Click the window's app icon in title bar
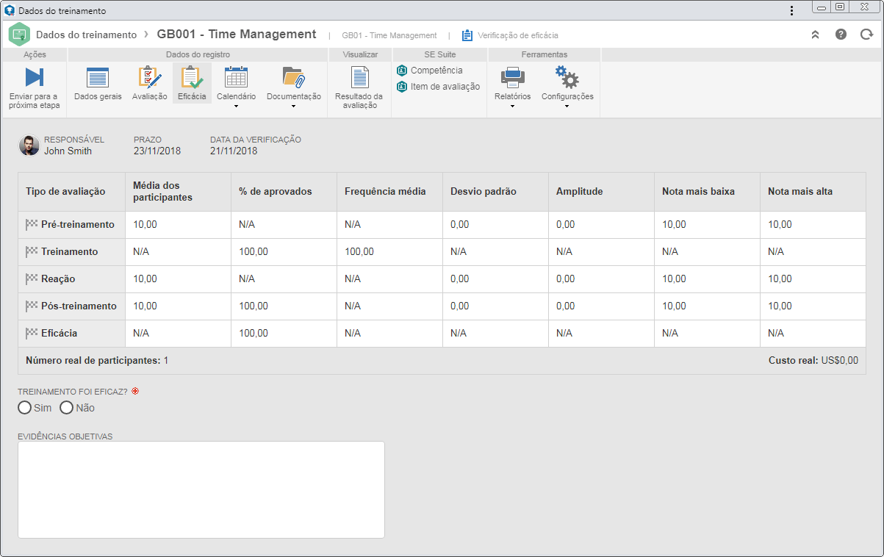 10,11
